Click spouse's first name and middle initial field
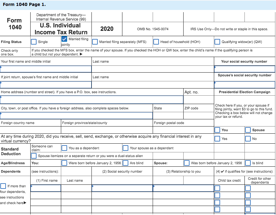The image size is (276, 215). click(46, 85)
